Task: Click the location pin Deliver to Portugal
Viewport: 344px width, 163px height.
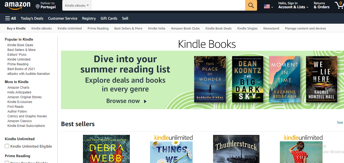Action: click(x=46, y=5)
